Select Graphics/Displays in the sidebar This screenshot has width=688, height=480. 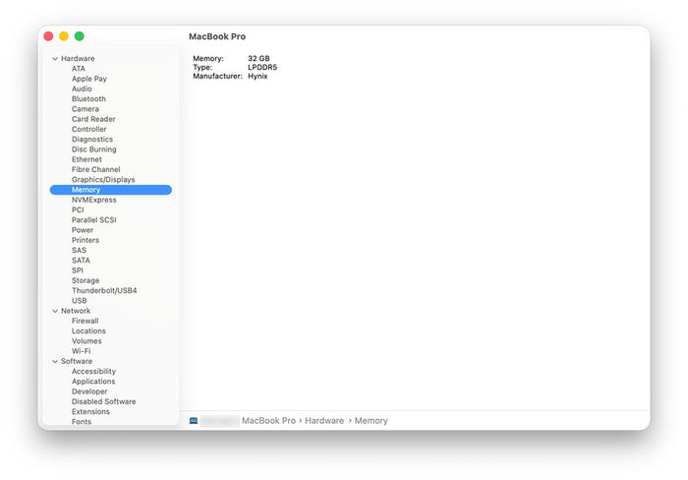click(103, 180)
